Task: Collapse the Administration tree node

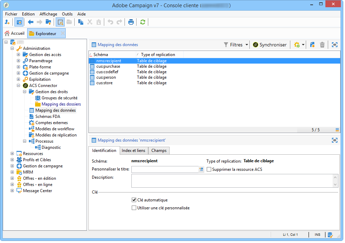Action: [x=12, y=48]
